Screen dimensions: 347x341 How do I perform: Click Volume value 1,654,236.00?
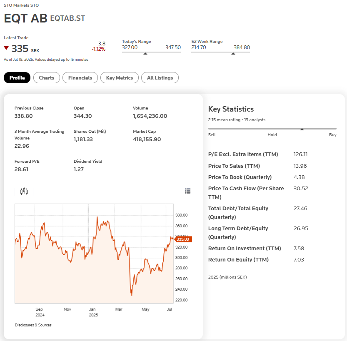(x=150, y=116)
